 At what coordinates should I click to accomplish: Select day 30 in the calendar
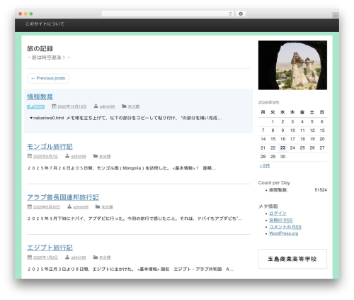click(x=282, y=157)
